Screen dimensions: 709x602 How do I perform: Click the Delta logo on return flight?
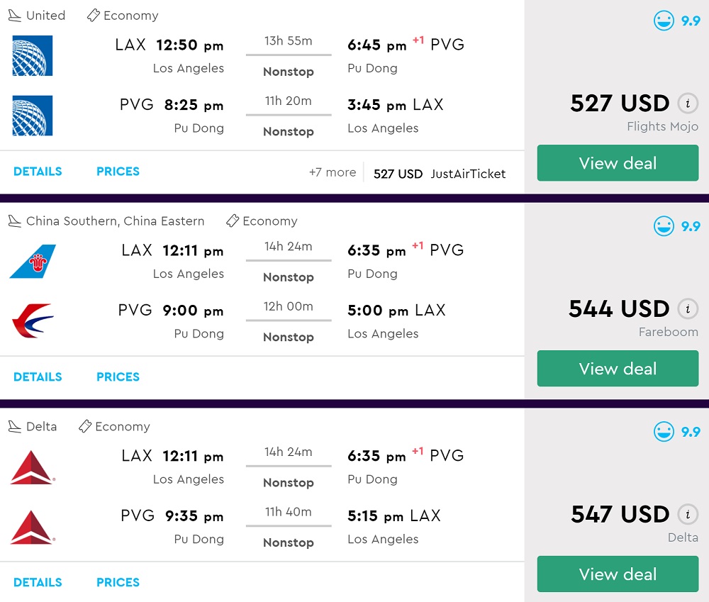tap(33, 527)
